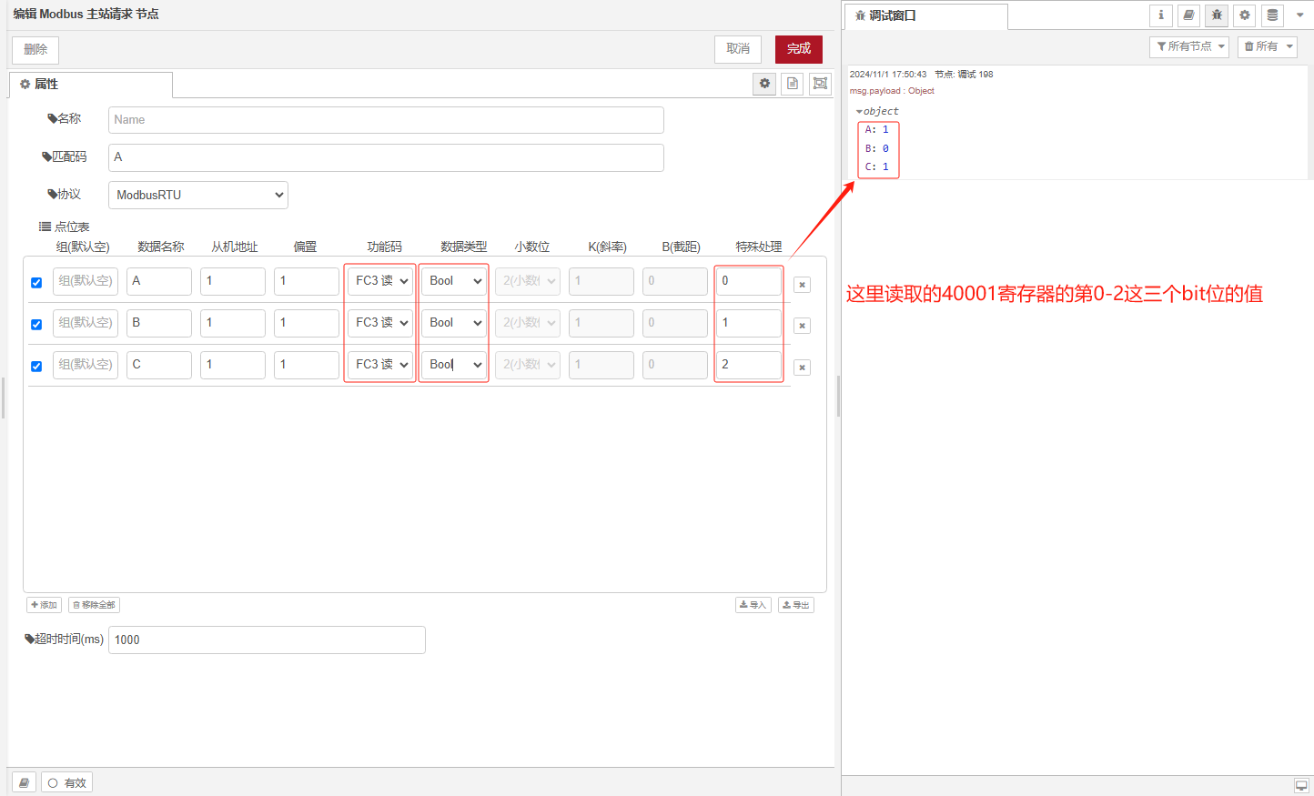Open the node description document icon
The image size is (1314, 796).
coord(793,84)
